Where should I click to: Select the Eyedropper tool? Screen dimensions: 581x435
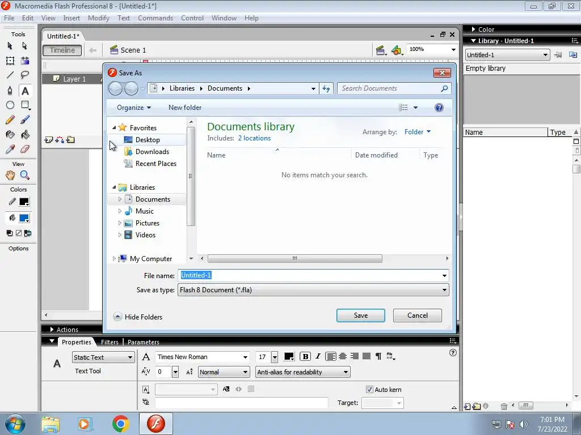click(10, 149)
